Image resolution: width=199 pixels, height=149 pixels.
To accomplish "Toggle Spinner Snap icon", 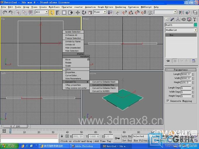I will [143, 12].
